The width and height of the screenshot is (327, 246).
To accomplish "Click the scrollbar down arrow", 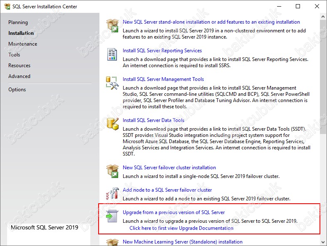I will click(323, 242).
